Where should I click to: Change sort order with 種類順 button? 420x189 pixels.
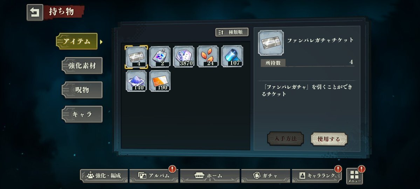[232, 32]
